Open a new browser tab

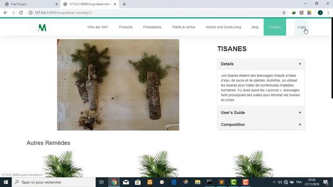point(124,4)
